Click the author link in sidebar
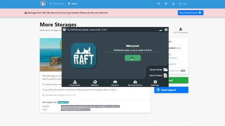 point(172,64)
